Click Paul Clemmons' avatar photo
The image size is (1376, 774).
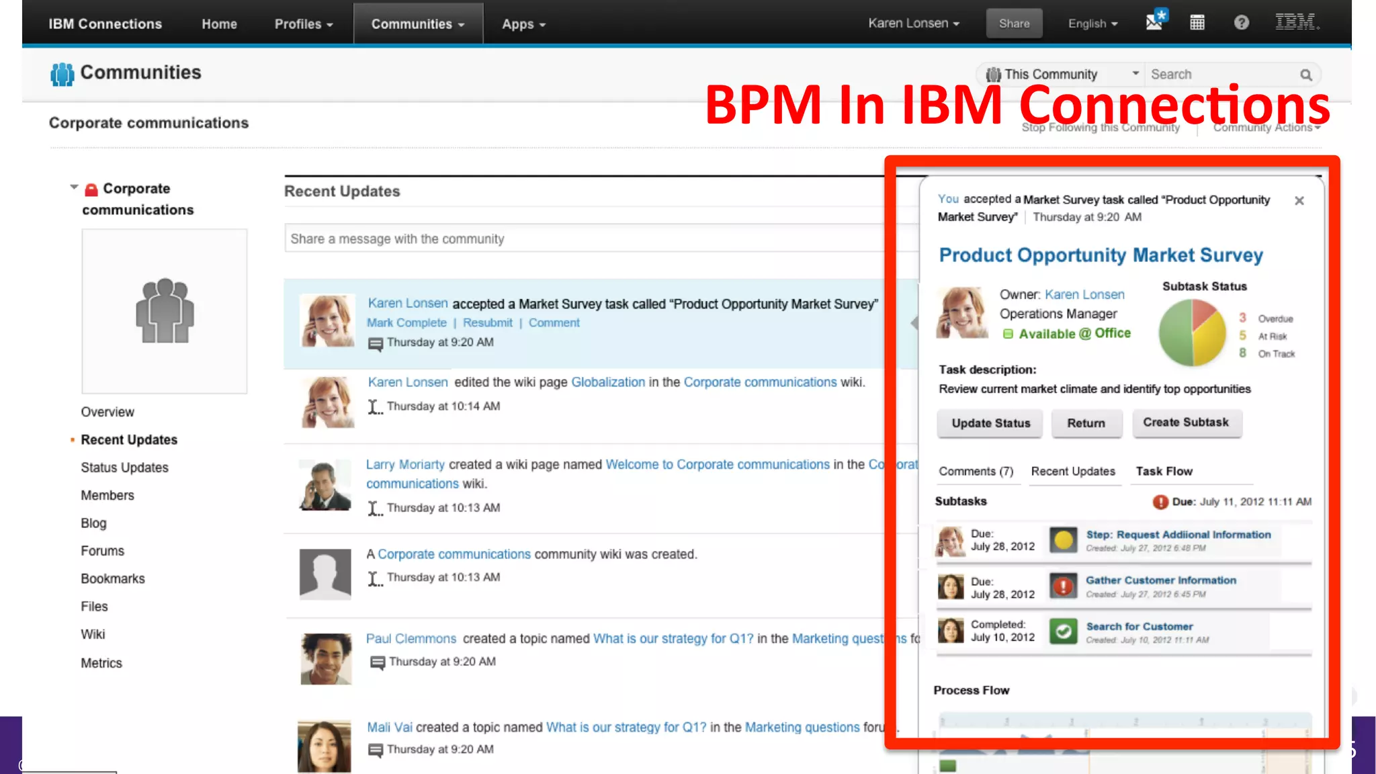tap(326, 659)
